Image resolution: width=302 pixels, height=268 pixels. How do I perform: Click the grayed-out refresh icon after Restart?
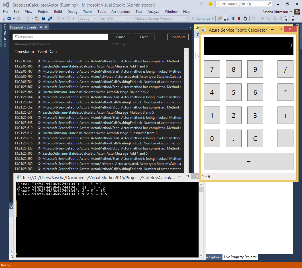pyautogui.click(x=254, y=19)
